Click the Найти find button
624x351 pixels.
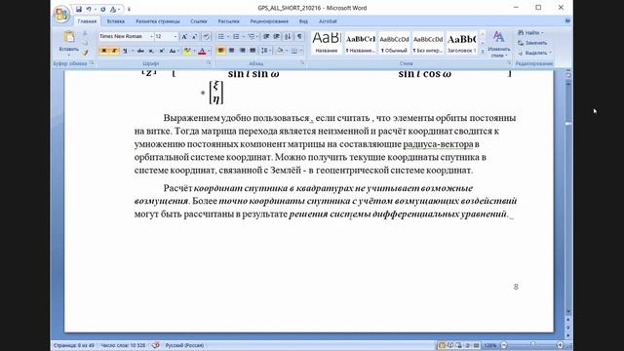[x=530, y=32]
